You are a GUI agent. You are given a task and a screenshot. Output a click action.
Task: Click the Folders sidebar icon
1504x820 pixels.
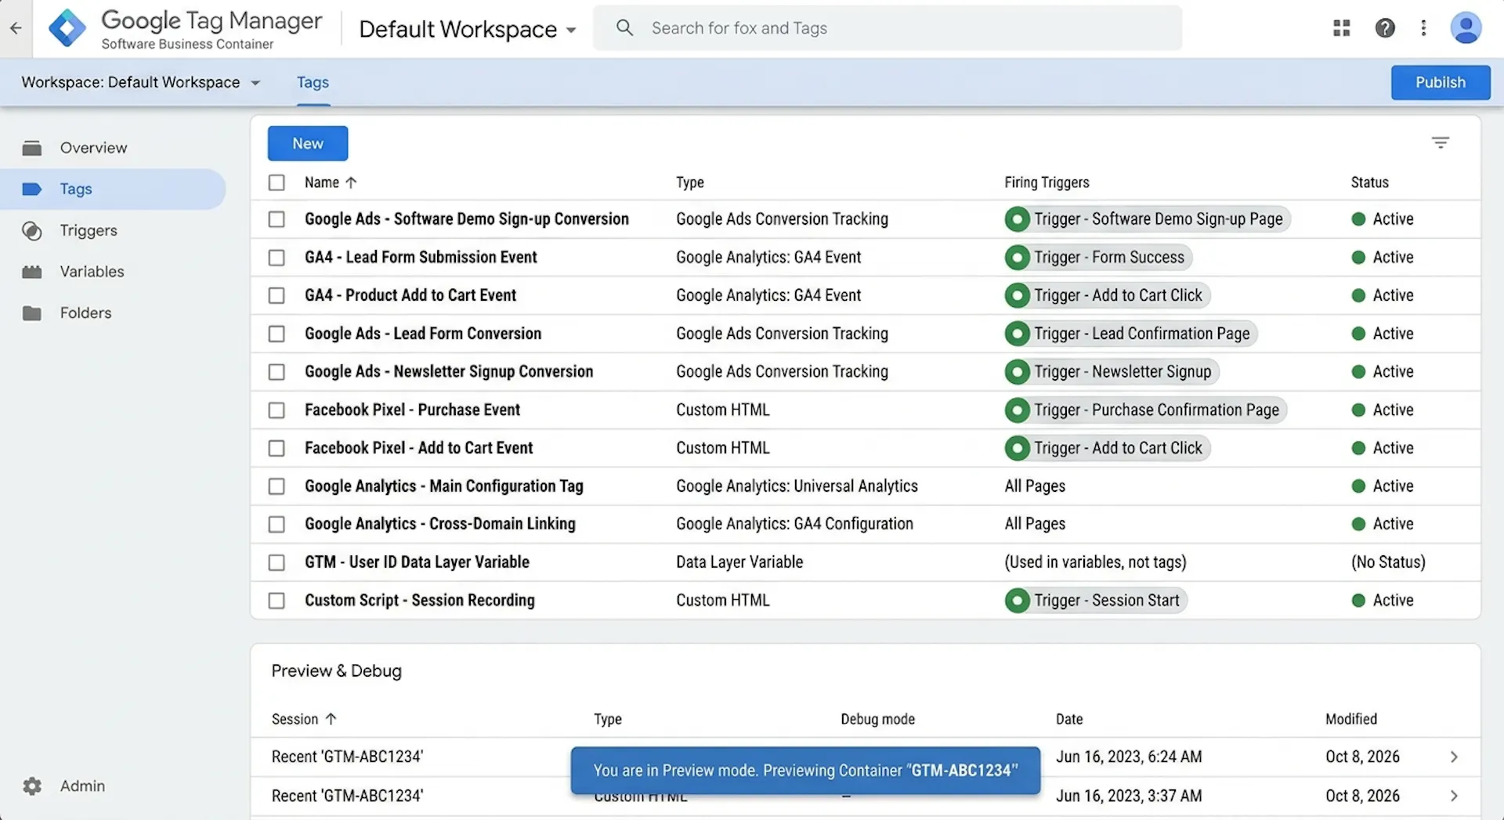click(32, 313)
